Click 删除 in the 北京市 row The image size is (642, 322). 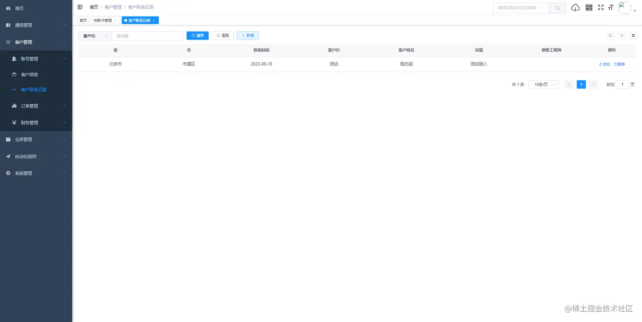coord(619,64)
